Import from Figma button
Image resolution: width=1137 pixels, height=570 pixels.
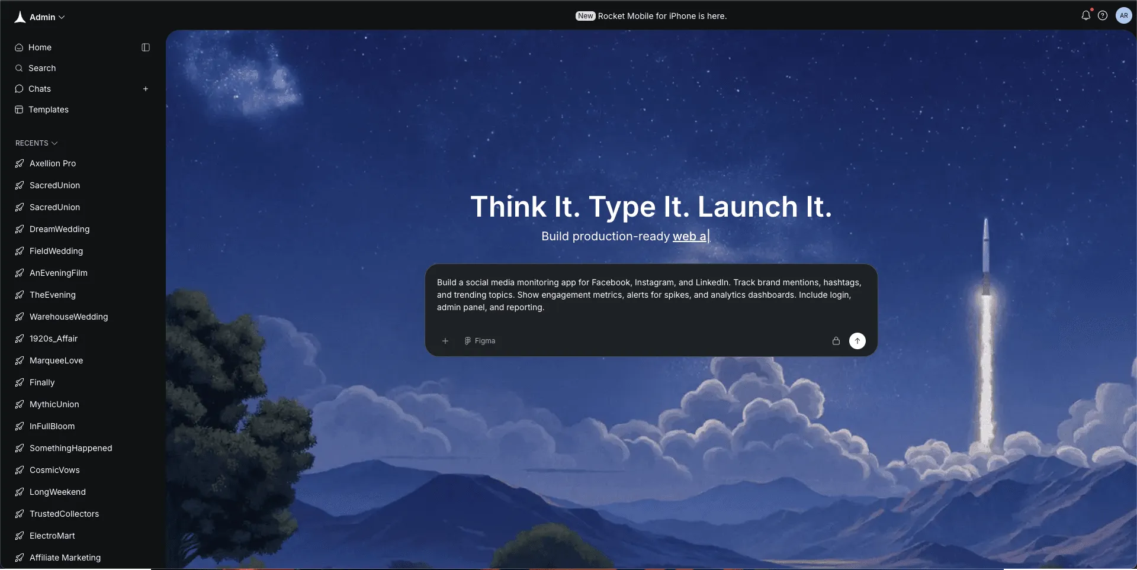[480, 341]
